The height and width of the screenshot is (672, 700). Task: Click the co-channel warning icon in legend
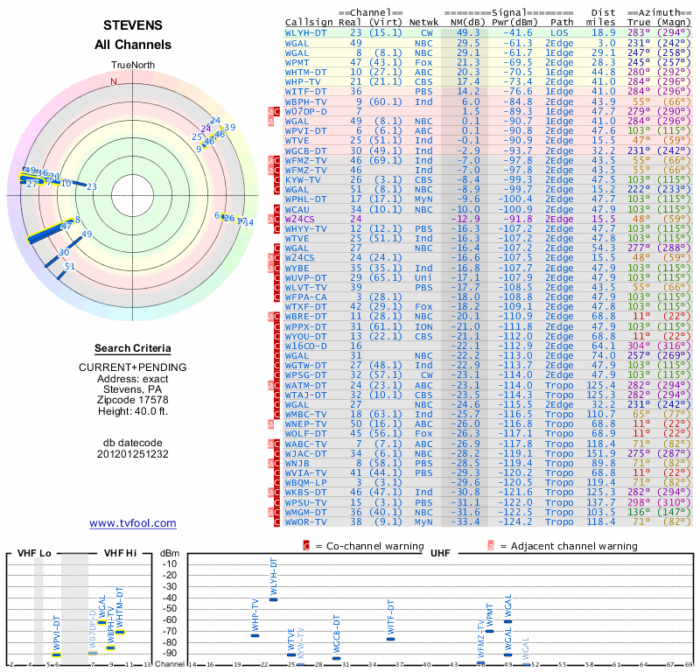(x=306, y=546)
